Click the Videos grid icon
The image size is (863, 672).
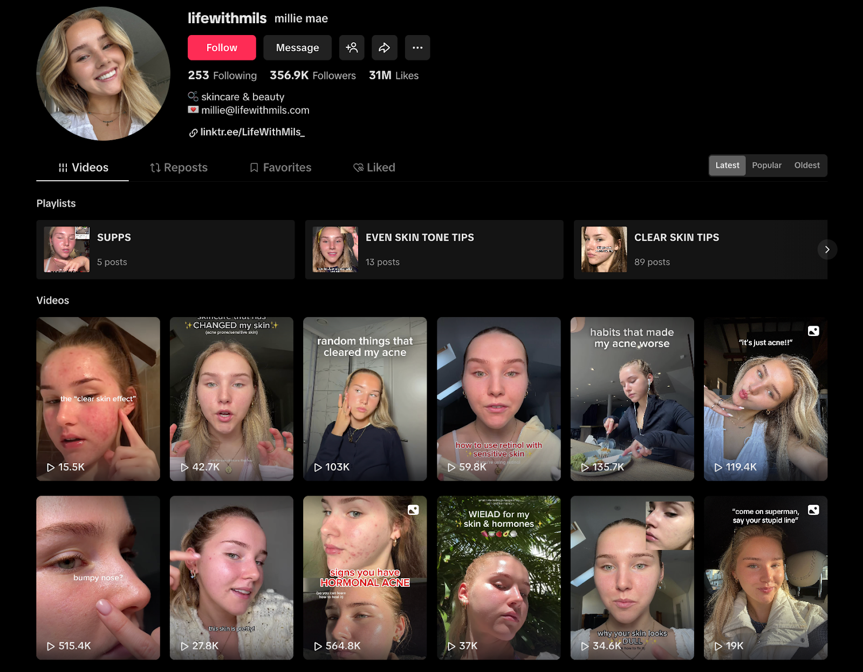click(x=63, y=168)
